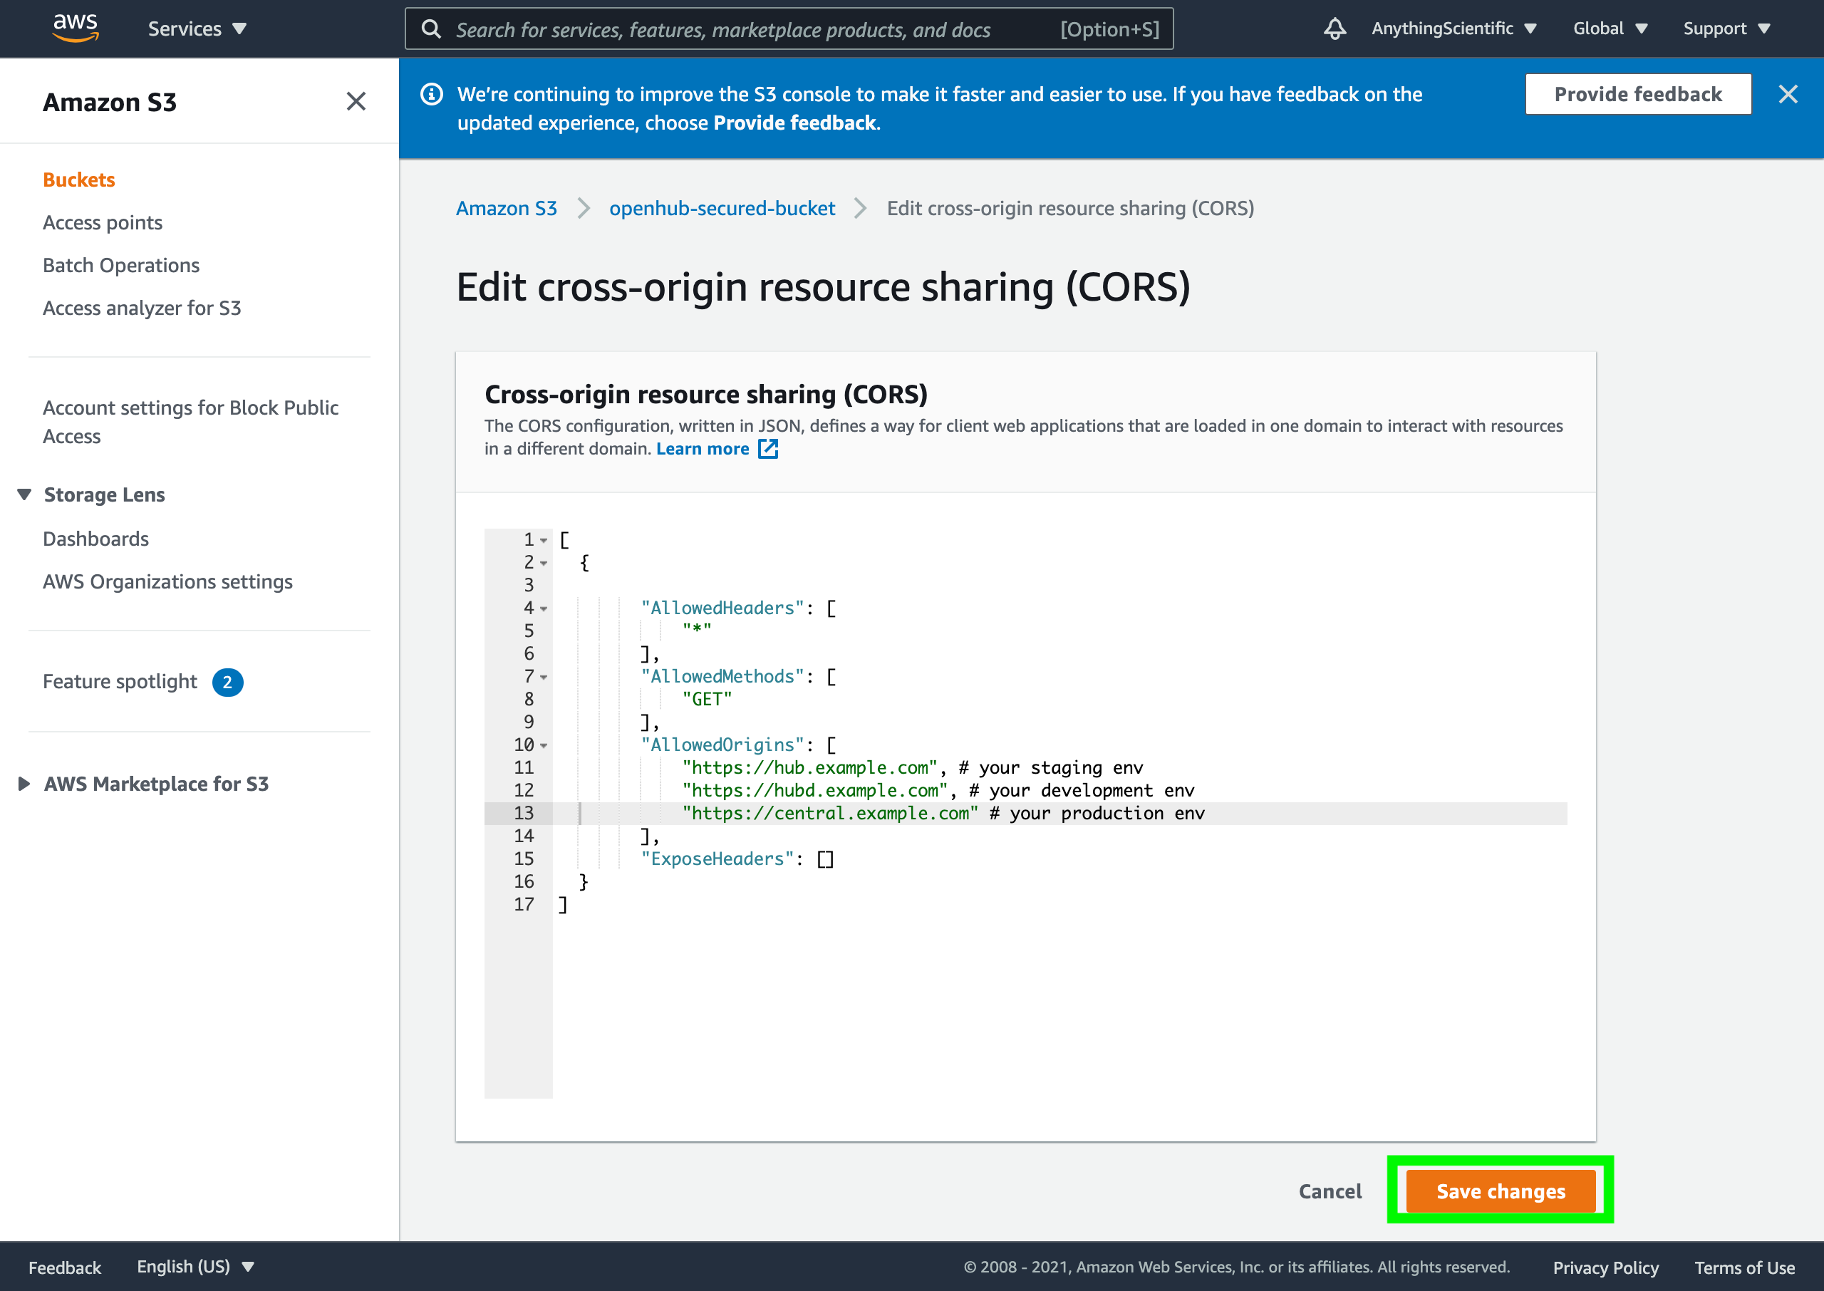Open Account settings for Block Public Access
The height and width of the screenshot is (1291, 1824).
click(191, 422)
